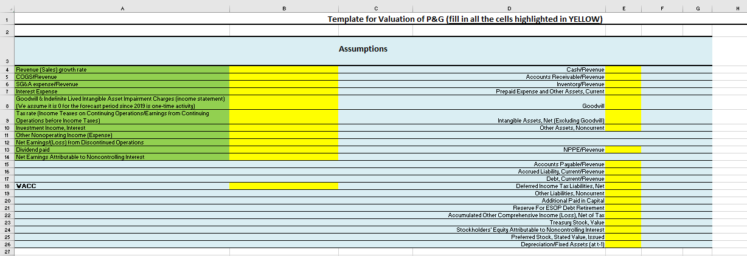Click the yellow input cell for Goodwill in column E
747x256 pixels.
623,103
